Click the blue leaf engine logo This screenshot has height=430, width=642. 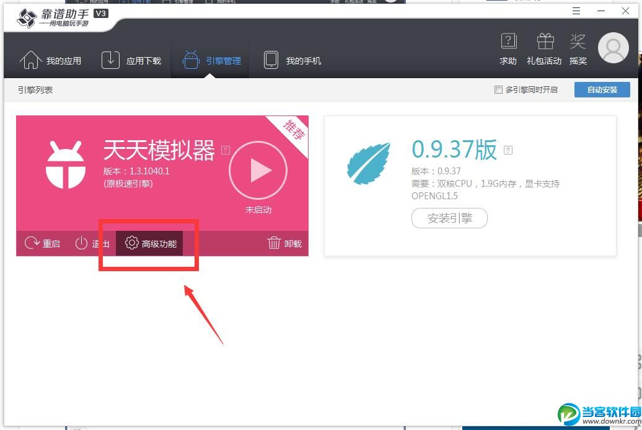tap(369, 163)
